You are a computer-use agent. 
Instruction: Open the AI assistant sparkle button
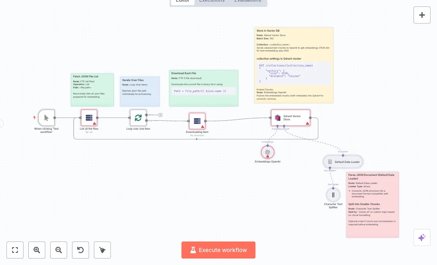click(422, 237)
